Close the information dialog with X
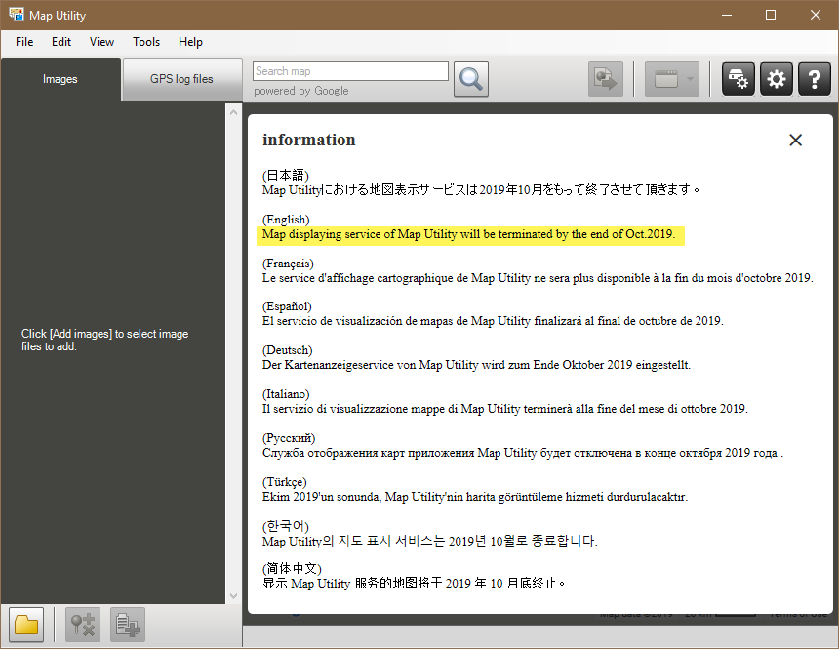Image resolution: width=839 pixels, height=649 pixels. [x=795, y=140]
